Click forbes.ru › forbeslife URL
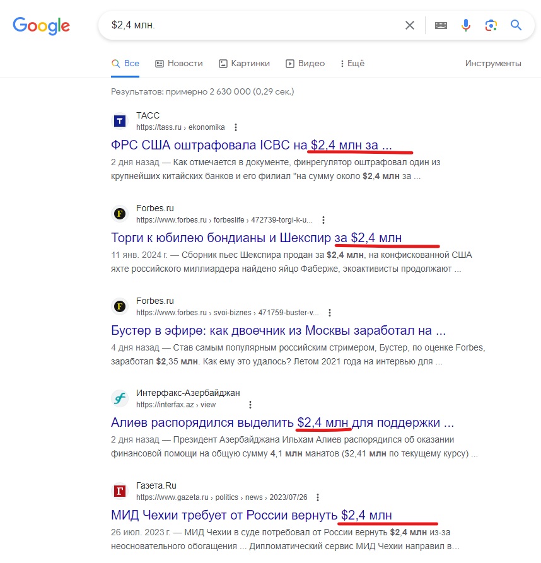Image resolution: width=541 pixels, height=563 pixels. (x=224, y=220)
